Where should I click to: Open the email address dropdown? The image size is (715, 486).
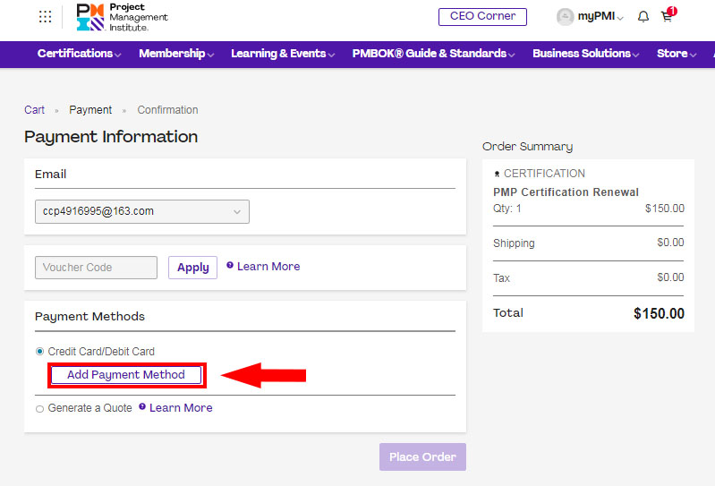point(142,211)
